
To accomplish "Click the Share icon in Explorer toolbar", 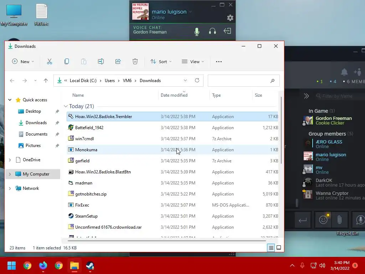I will 118,61.
